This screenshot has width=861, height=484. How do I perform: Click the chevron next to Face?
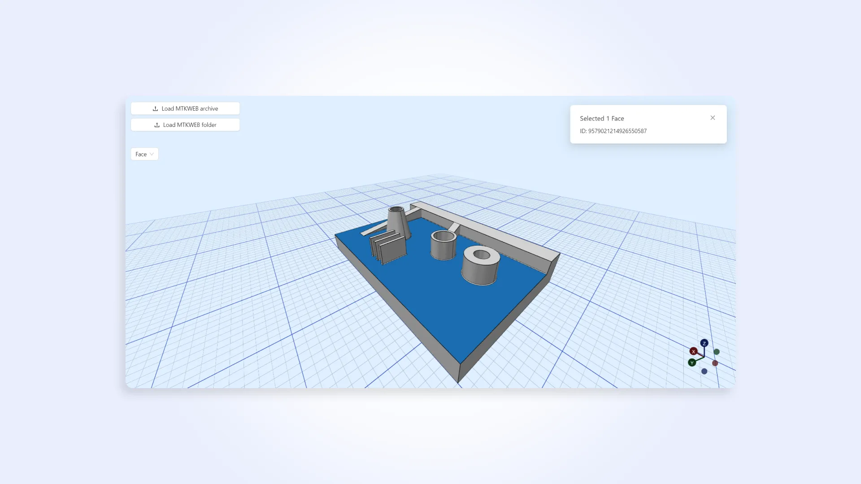point(152,154)
